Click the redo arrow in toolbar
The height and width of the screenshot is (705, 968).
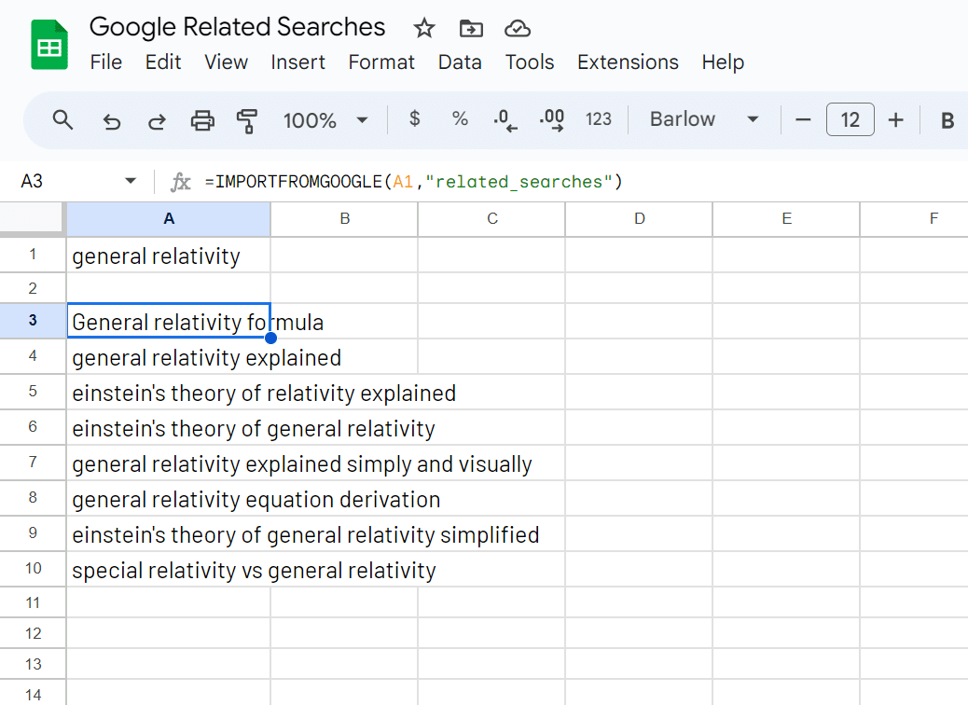tap(158, 120)
